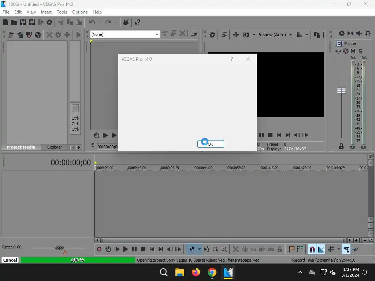Click Cancel on the loading progress bar
Image resolution: width=375 pixels, height=281 pixels.
click(10, 260)
